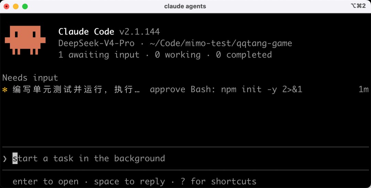Click the 1m elapsed time label
Screen dimensions: 371x188
click(x=364, y=90)
